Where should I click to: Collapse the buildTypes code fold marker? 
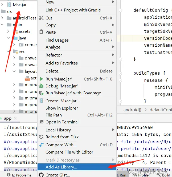[x=120, y=73]
